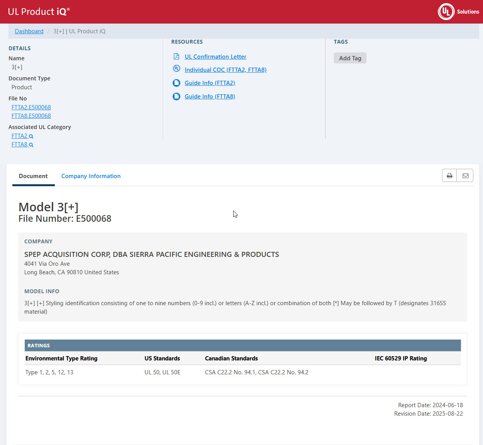Go to Dashboard via breadcrumb
Image resolution: width=483 pixels, height=445 pixels.
pyautogui.click(x=29, y=31)
